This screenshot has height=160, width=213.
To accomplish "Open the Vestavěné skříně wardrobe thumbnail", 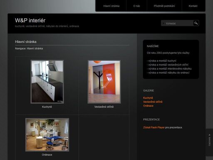I will [104, 82].
